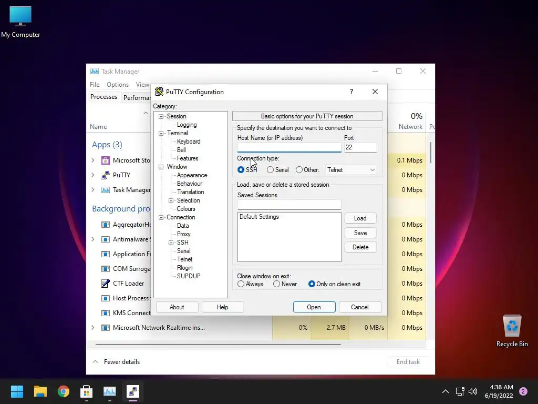
Task: Open the volume tray icon
Action: pos(473,391)
